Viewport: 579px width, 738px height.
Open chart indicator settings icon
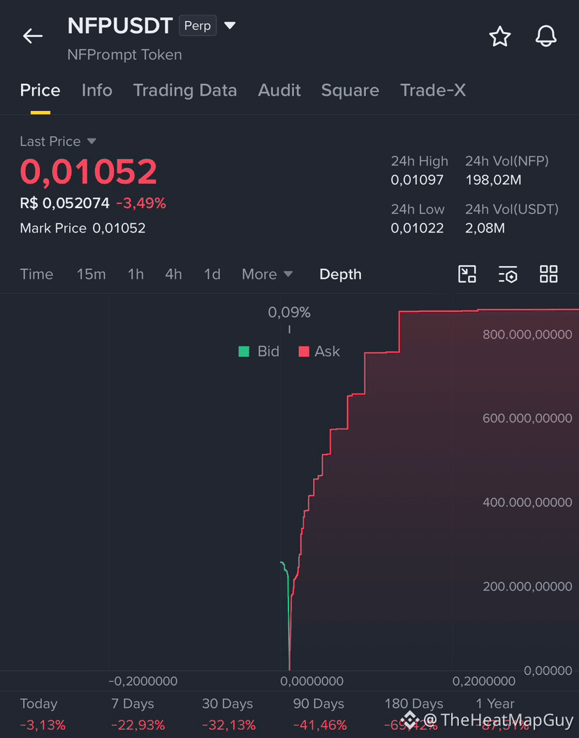(508, 274)
